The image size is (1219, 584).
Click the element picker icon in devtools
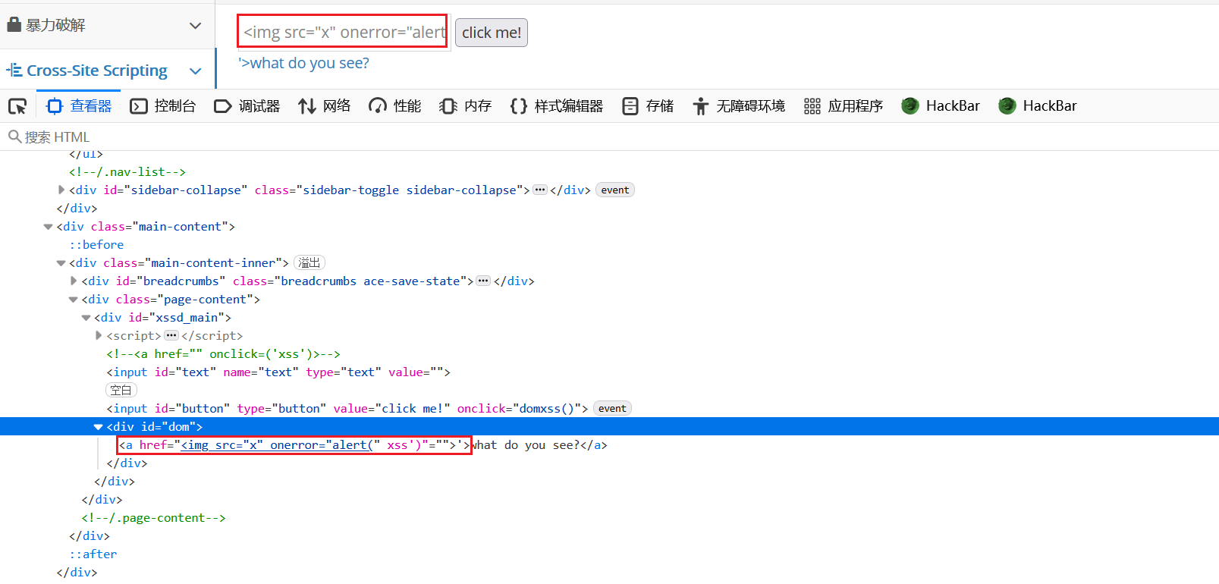17,106
